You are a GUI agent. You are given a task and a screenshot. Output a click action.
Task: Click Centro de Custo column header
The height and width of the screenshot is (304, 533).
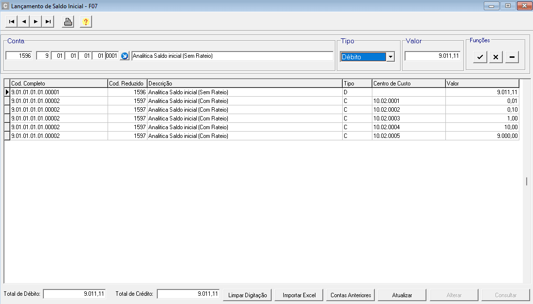(x=408, y=84)
